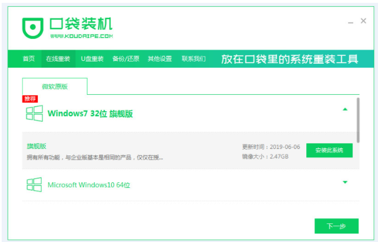Click the green 旗舰版 edition label

click(x=37, y=146)
